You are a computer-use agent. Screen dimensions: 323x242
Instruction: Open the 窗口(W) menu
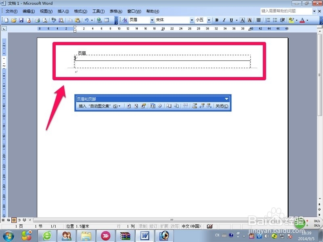tap(134, 11)
